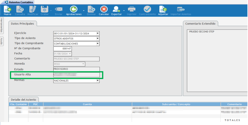This screenshot has width=248, height=125.
Task: Expand the Grabar dropdown arrow
Action: [51, 11]
